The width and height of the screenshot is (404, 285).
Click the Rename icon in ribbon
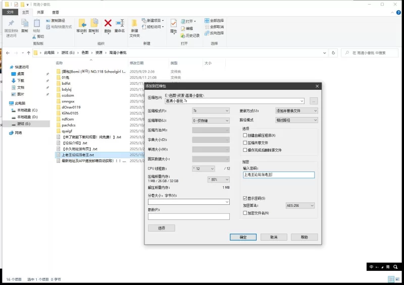coord(120,23)
